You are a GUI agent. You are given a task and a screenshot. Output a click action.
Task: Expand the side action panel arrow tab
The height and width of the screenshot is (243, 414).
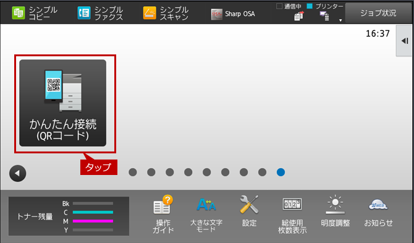tap(405, 41)
